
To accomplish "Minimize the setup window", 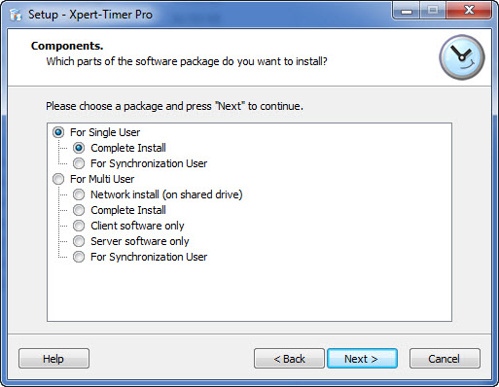I will (407, 11).
